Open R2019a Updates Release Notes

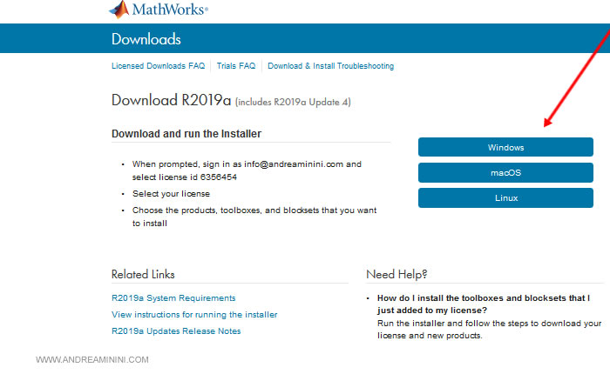click(176, 331)
